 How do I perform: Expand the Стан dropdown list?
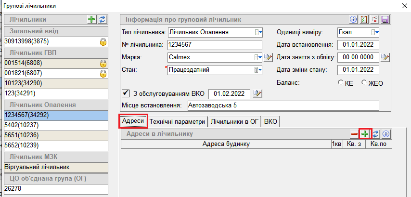click(x=258, y=70)
